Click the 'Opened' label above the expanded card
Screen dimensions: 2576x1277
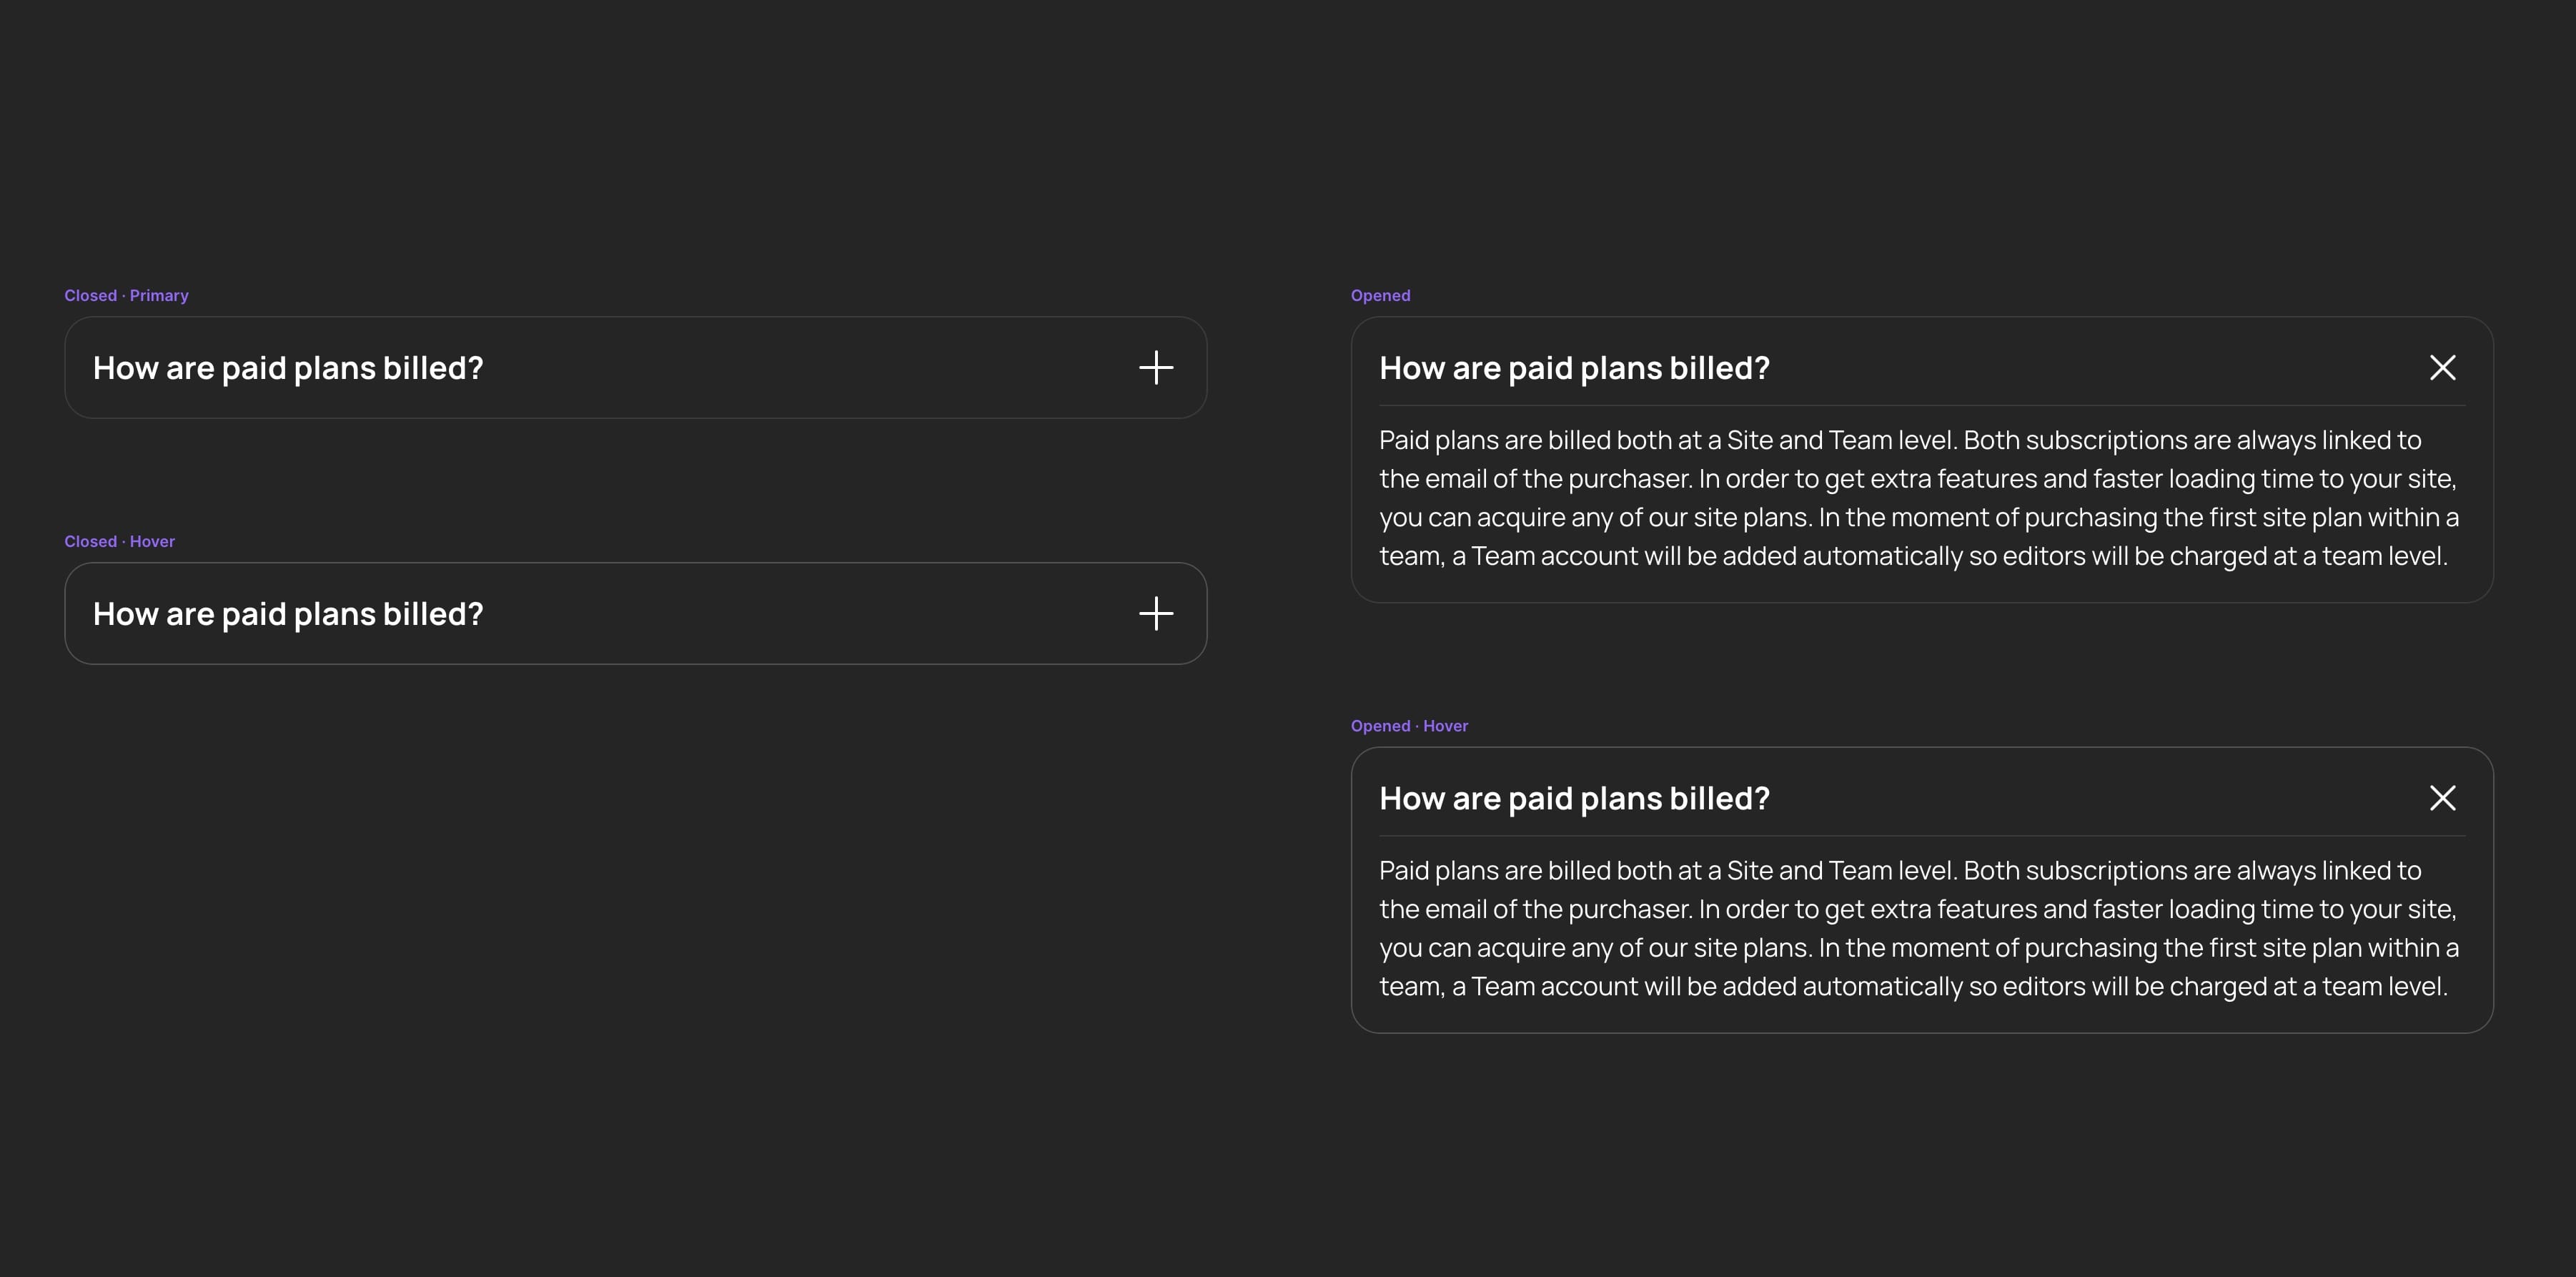click(1380, 295)
